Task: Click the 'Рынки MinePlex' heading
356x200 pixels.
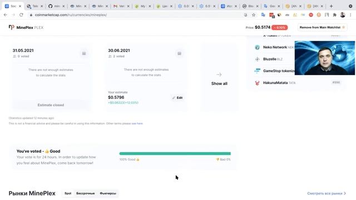Action: point(32,193)
